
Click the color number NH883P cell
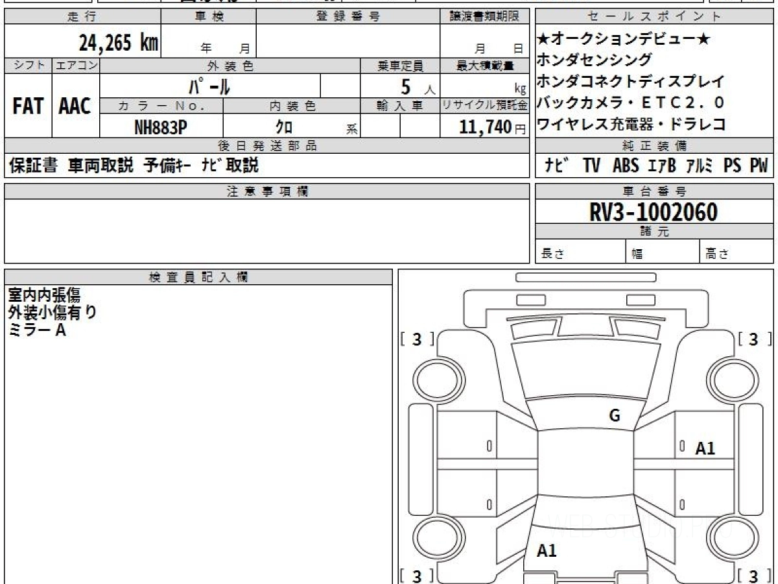click(161, 126)
